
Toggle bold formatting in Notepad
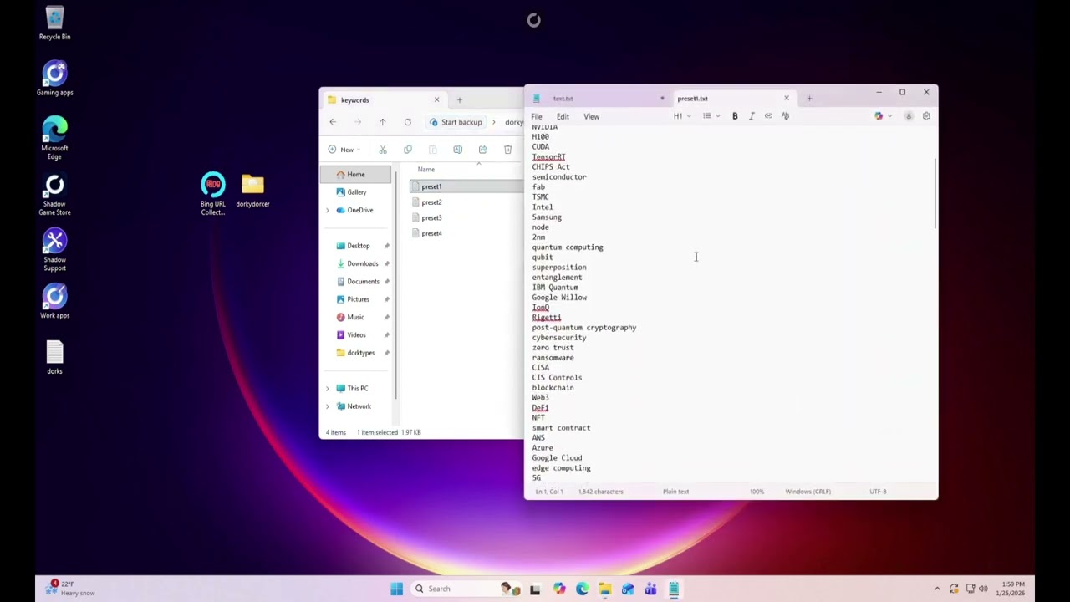735,116
